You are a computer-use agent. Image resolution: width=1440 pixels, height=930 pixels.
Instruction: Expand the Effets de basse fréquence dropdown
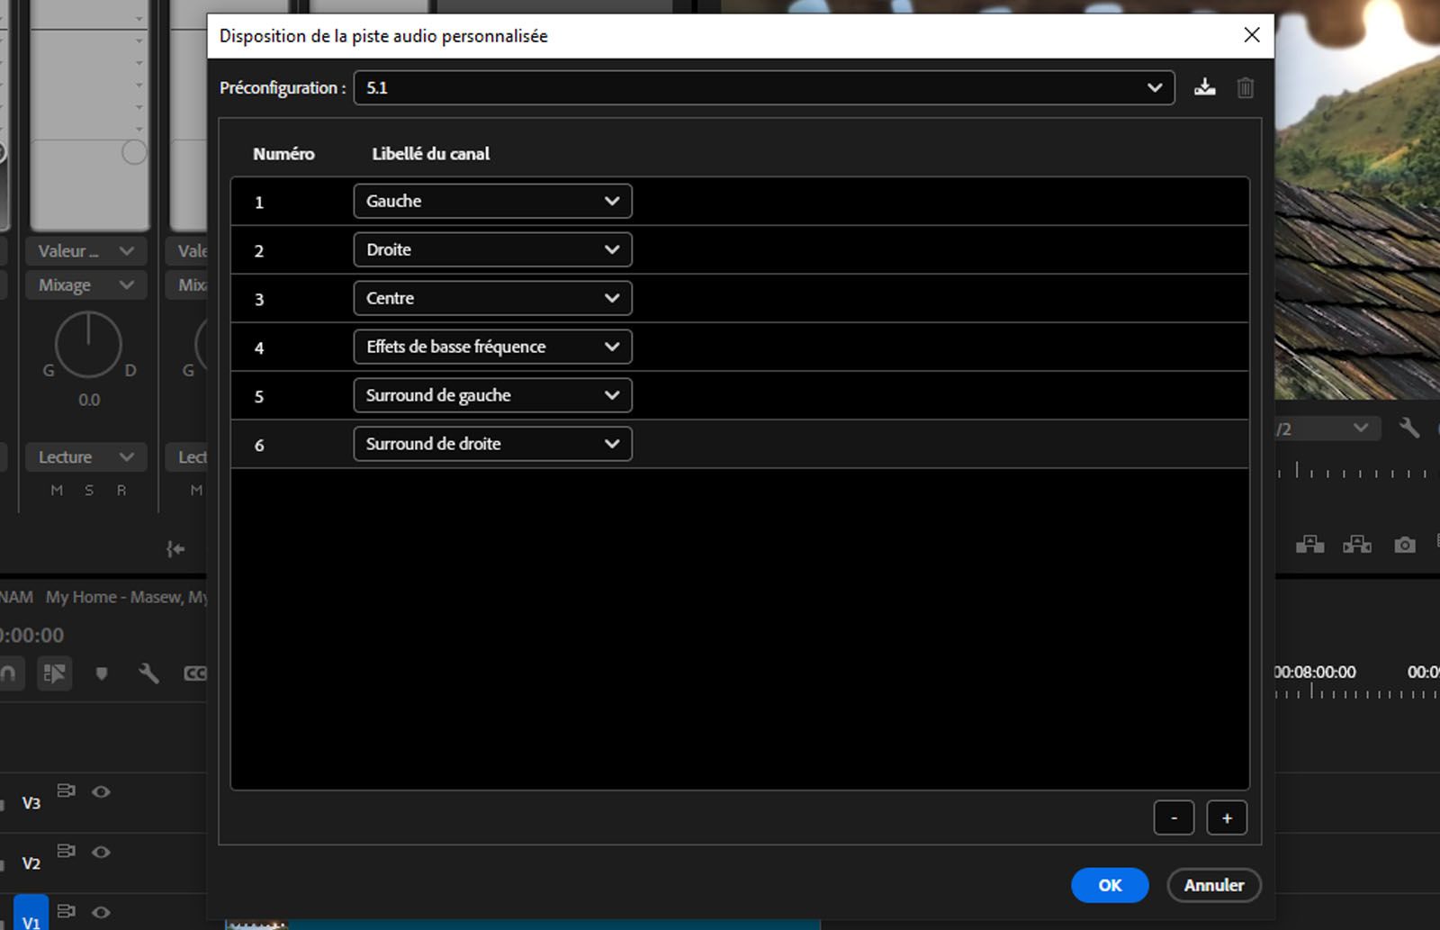[x=492, y=347]
